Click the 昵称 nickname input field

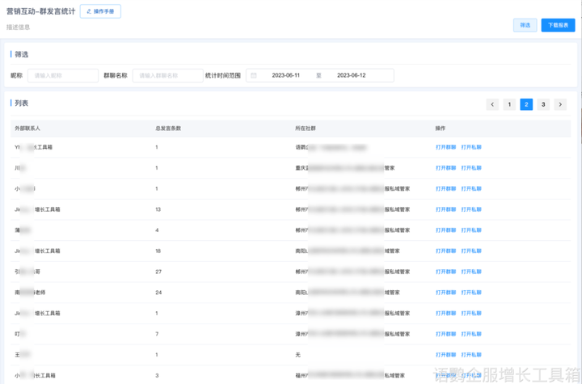[x=63, y=75]
